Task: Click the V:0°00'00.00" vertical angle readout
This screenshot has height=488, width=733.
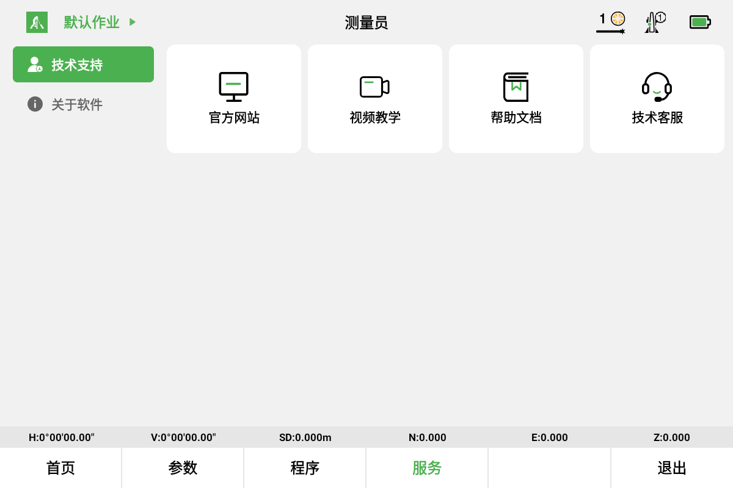Action: [183, 437]
